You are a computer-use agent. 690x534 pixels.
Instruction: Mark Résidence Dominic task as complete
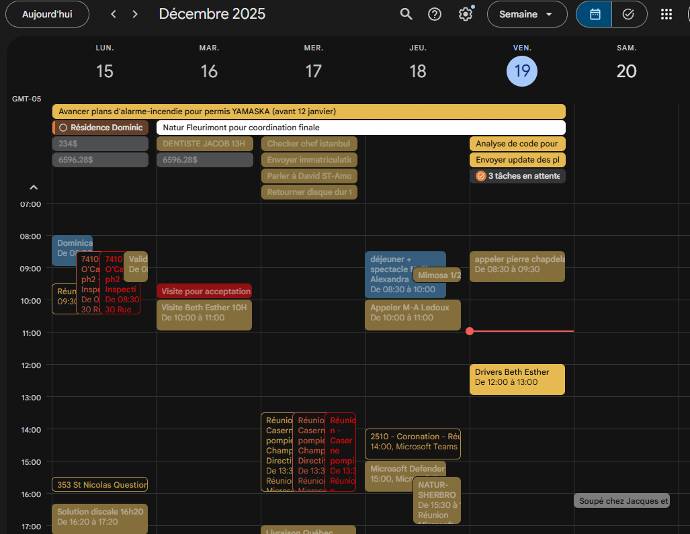point(63,128)
